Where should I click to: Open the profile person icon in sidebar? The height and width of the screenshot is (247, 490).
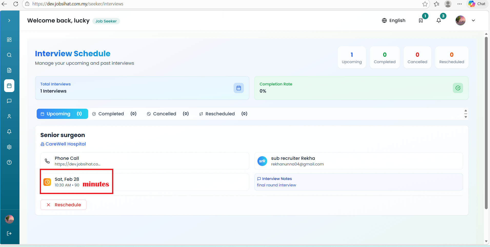tap(9, 116)
